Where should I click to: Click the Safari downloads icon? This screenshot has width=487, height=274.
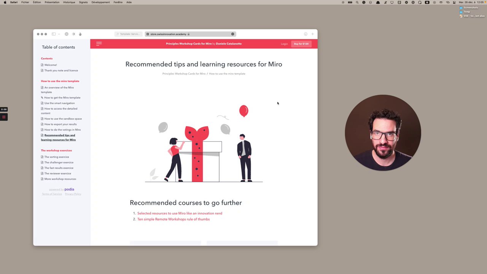[x=306, y=34]
